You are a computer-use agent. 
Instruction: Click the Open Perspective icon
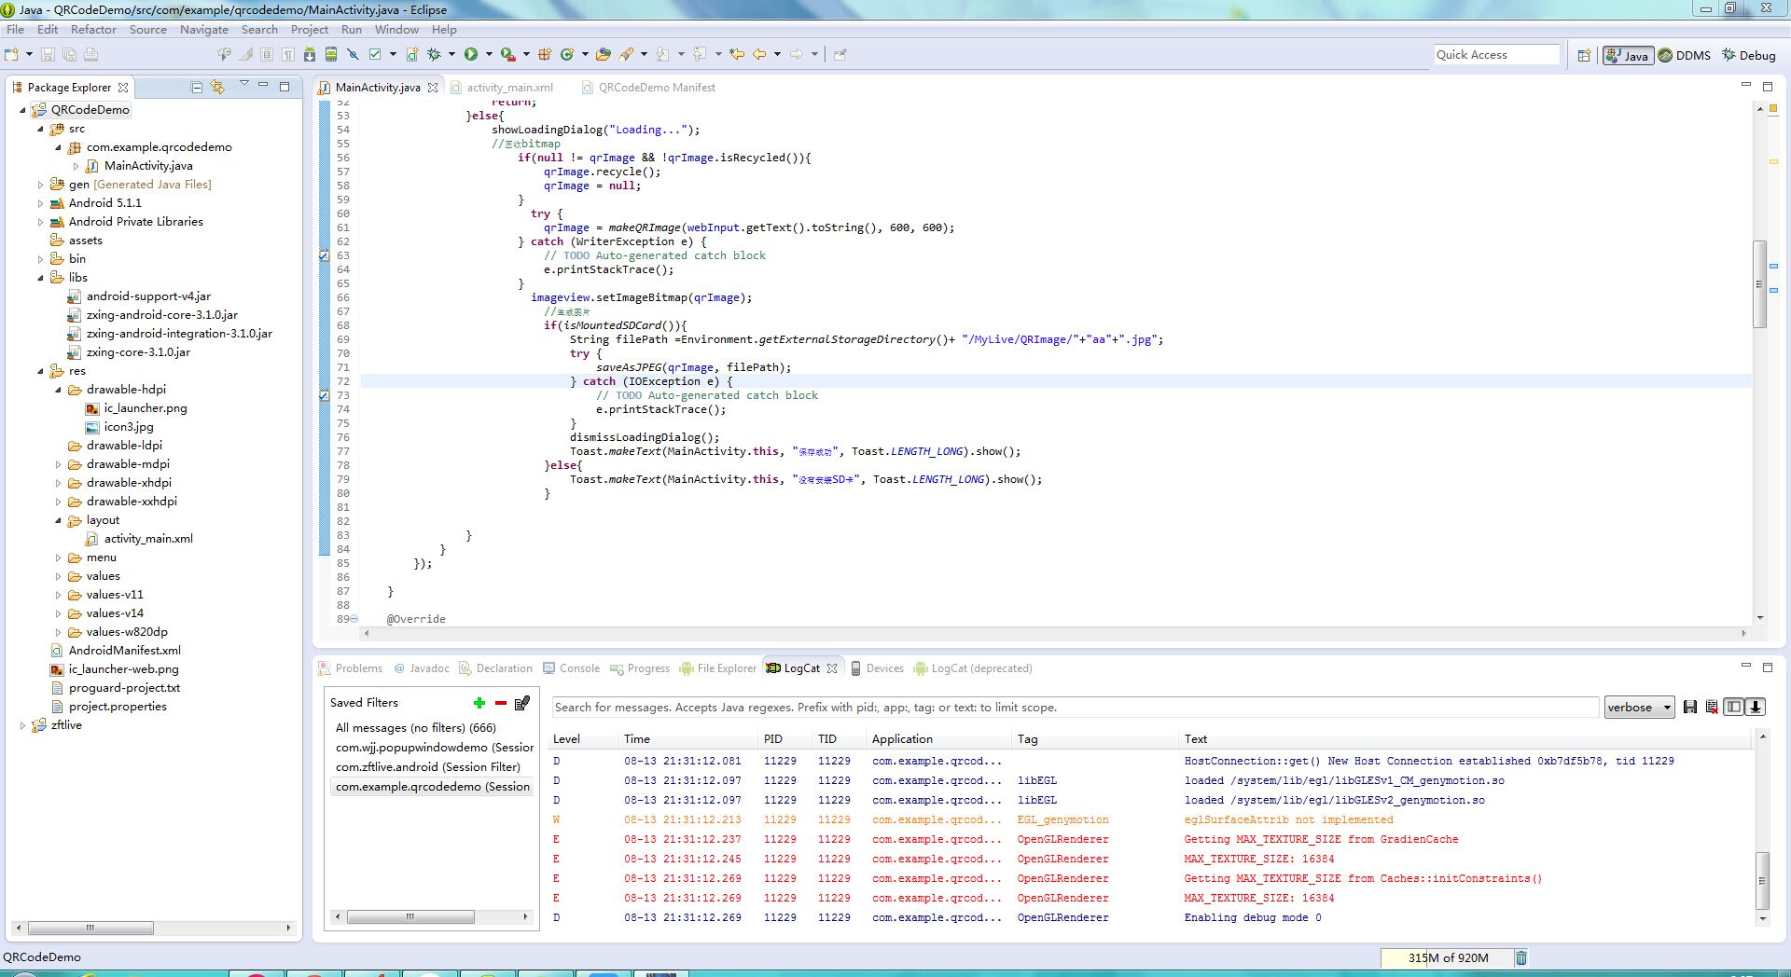tap(1584, 55)
